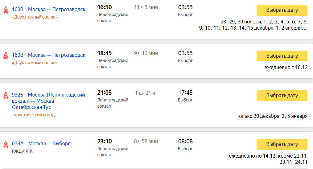Open 160В Москва — Петрозаводск link at 16:50
This screenshot has height=169, width=313.
[x=48, y=9]
